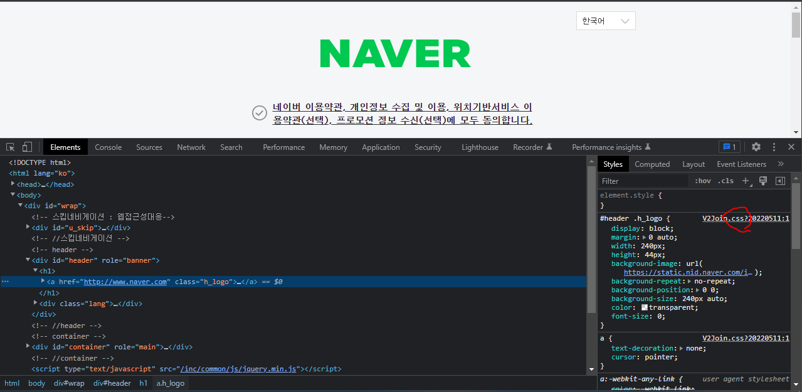Check the agree-to-all circle checkbox
802x392 pixels.
coord(260,113)
